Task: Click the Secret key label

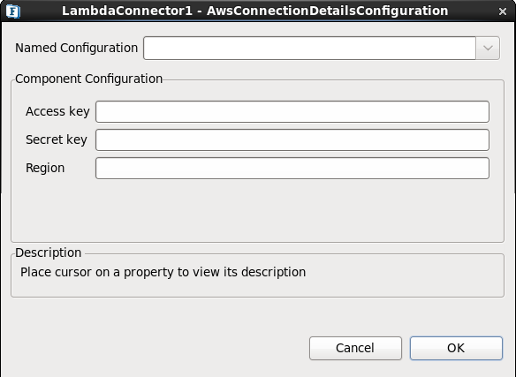Action: (x=57, y=139)
